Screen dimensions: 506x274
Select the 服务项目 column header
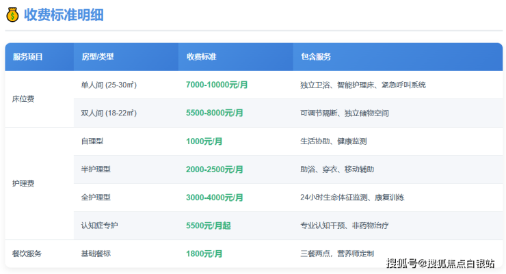pos(28,57)
